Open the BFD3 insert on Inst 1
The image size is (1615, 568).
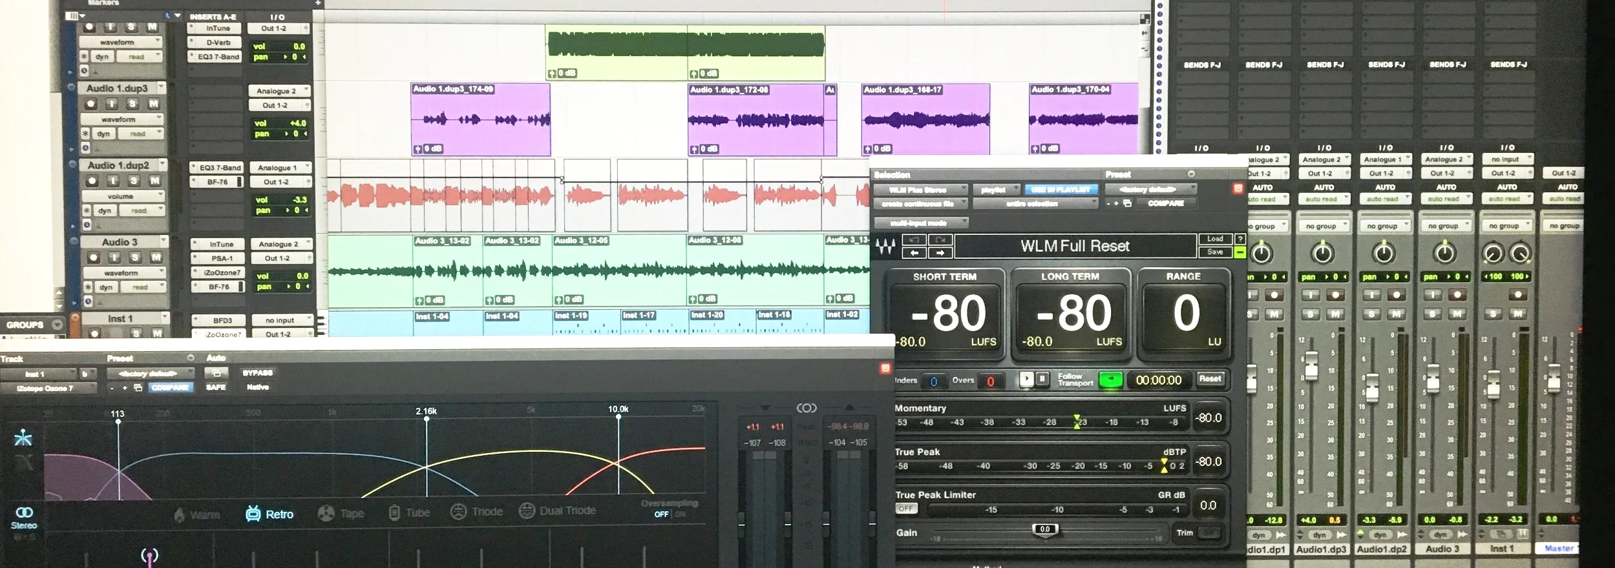pos(222,320)
